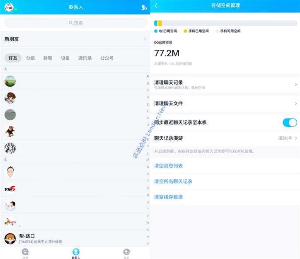Tap 清空缓存数据 link
The image size is (300, 259).
(x=168, y=197)
